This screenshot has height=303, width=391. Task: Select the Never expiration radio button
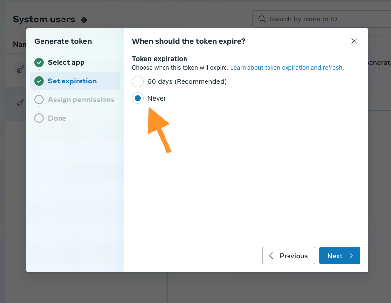(138, 98)
